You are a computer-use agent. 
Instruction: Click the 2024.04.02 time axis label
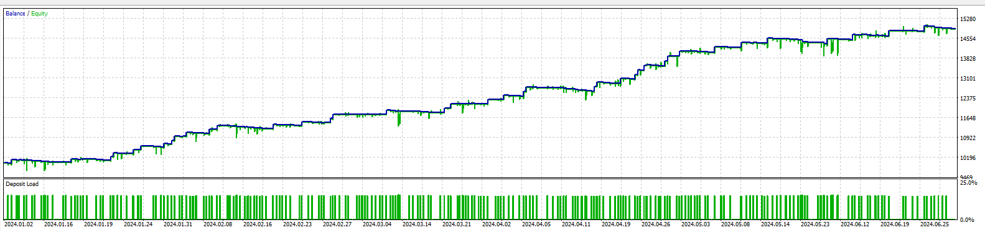[496, 224]
